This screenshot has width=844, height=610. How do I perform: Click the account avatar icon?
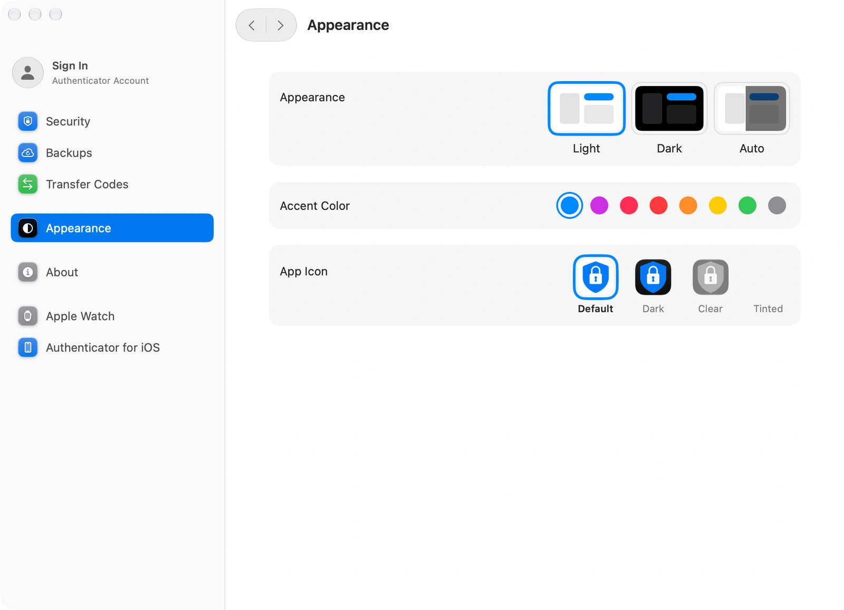(x=27, y=73)
